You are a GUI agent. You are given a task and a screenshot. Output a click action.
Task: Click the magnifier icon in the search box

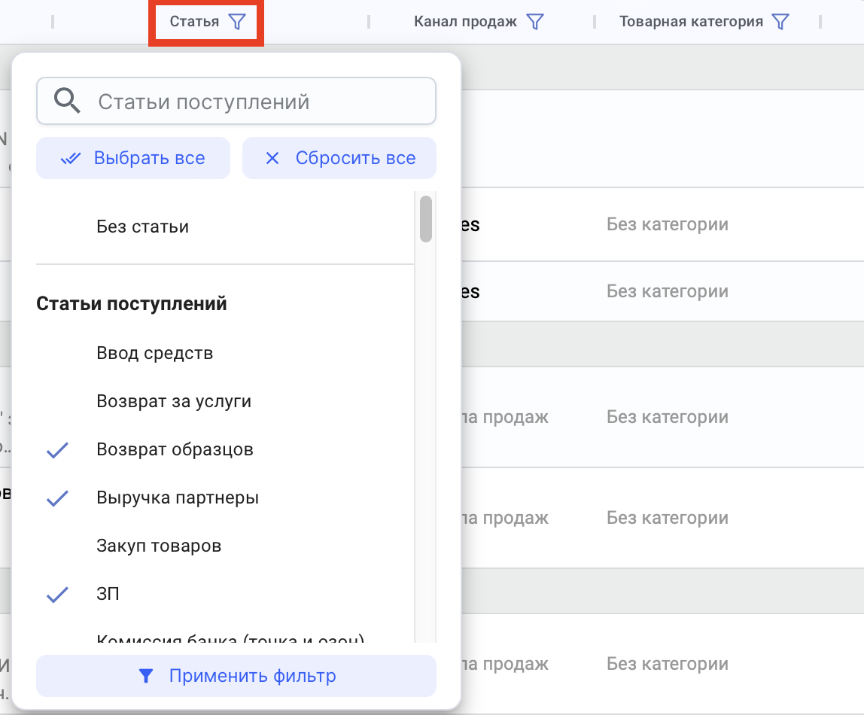click(x=68, y=102)
